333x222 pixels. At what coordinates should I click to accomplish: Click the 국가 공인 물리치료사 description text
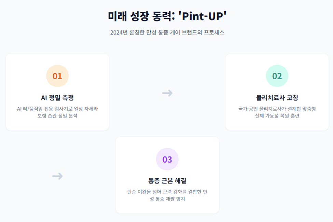tap(277, 112)
